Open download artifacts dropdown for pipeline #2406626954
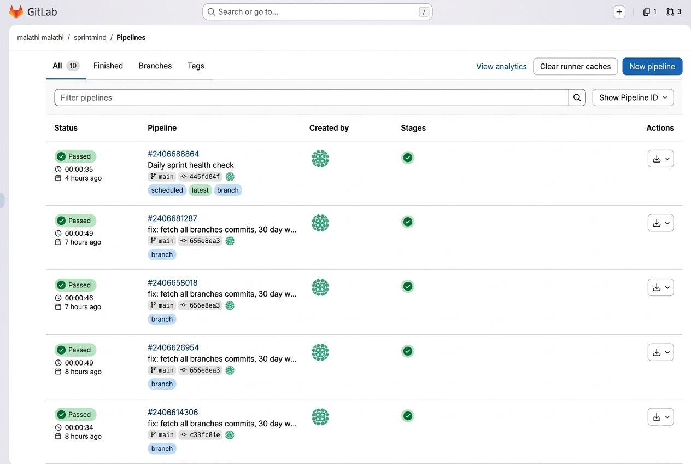The image size is (691, 464). tap(660, 352)
